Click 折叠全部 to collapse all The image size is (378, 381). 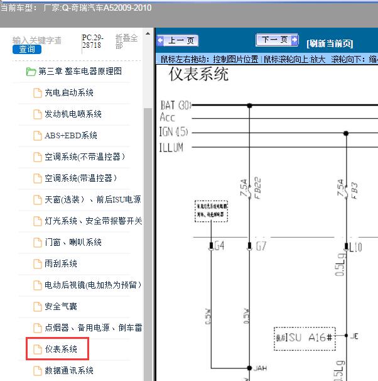click(126, 41)
